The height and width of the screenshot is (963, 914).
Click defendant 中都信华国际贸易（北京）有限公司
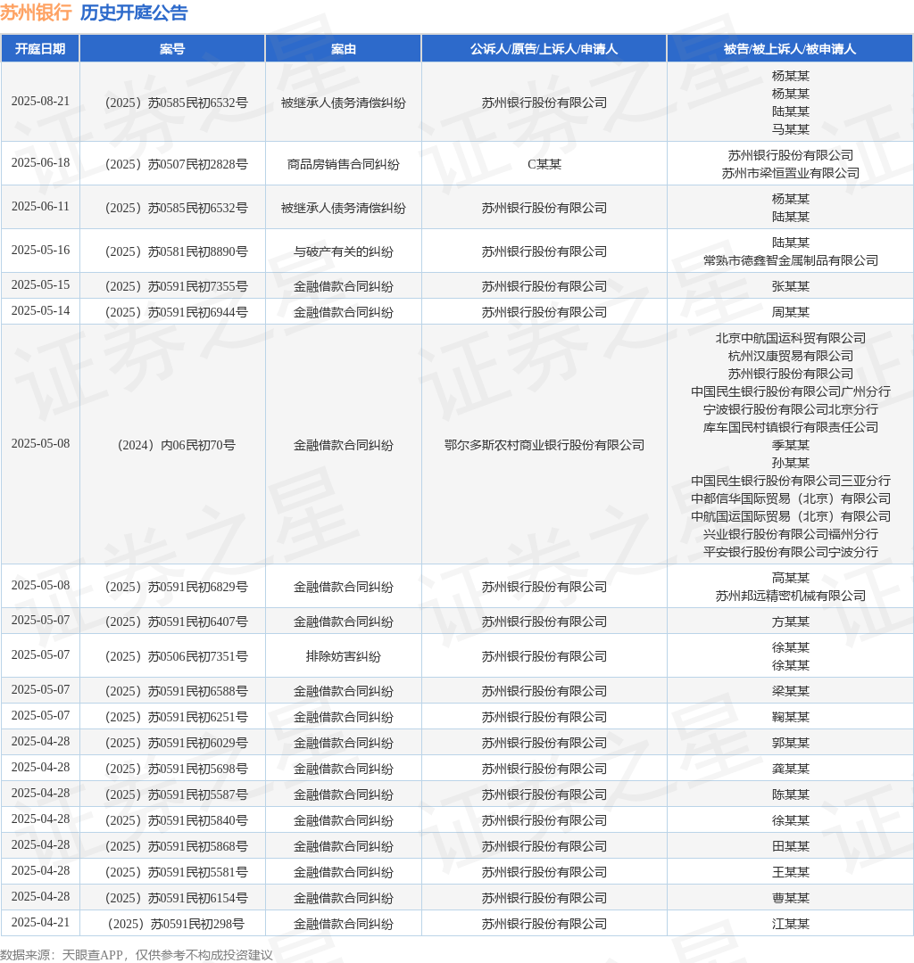pyautogui.click(x=791, y=498)
